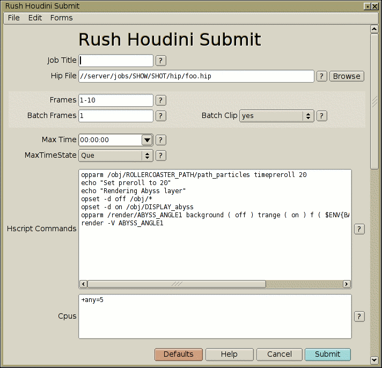Reset form with Defaults button
This screenshot has width=382, height=368.
179,354
